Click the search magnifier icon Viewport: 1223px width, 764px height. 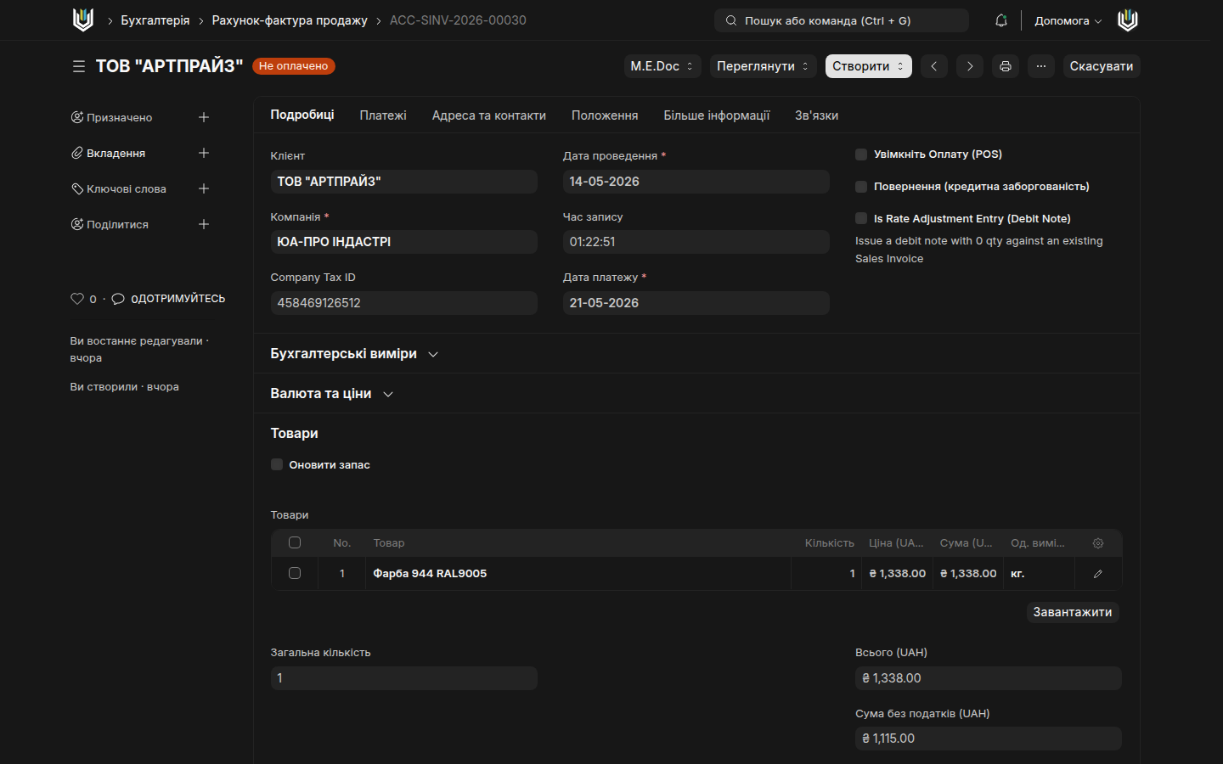point(731,20)
